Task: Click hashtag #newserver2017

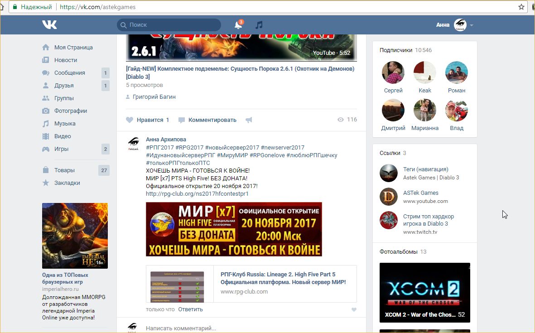Action: 283,147
